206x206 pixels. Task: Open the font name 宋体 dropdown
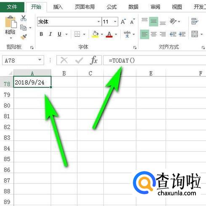pos(98,21)
